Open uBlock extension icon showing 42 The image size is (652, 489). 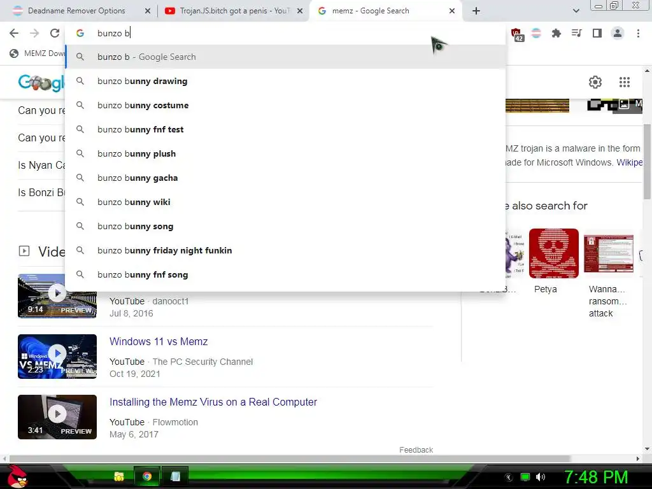[x=517, y=34]
